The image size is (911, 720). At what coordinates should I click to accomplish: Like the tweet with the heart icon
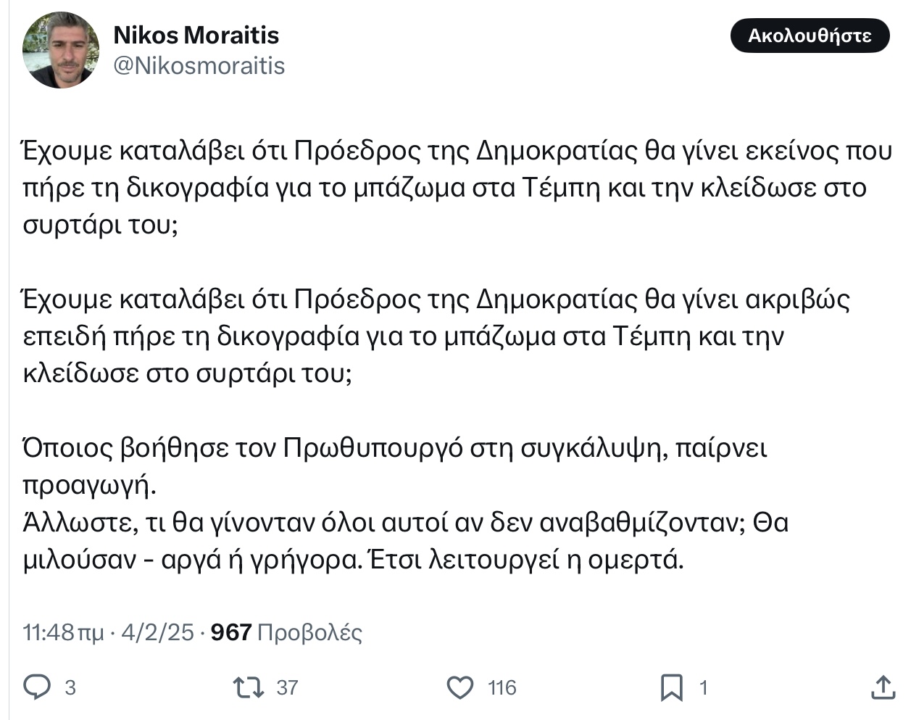tap(459, 687)
